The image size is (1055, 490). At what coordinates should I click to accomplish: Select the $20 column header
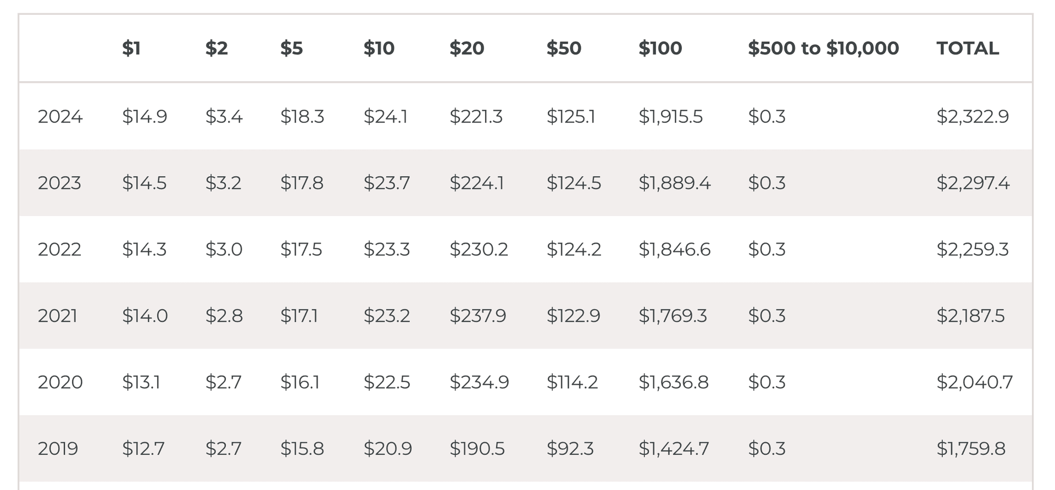pos(467,48)
